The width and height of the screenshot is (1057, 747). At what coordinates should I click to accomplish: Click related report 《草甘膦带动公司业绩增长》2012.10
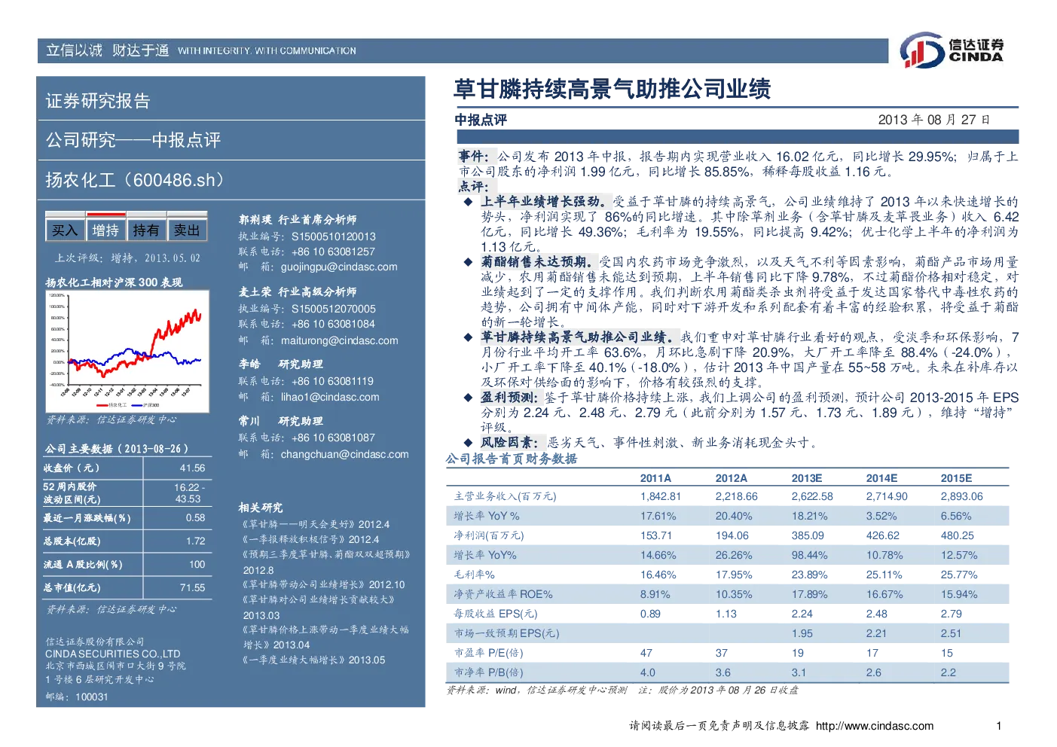coord(322,584)
